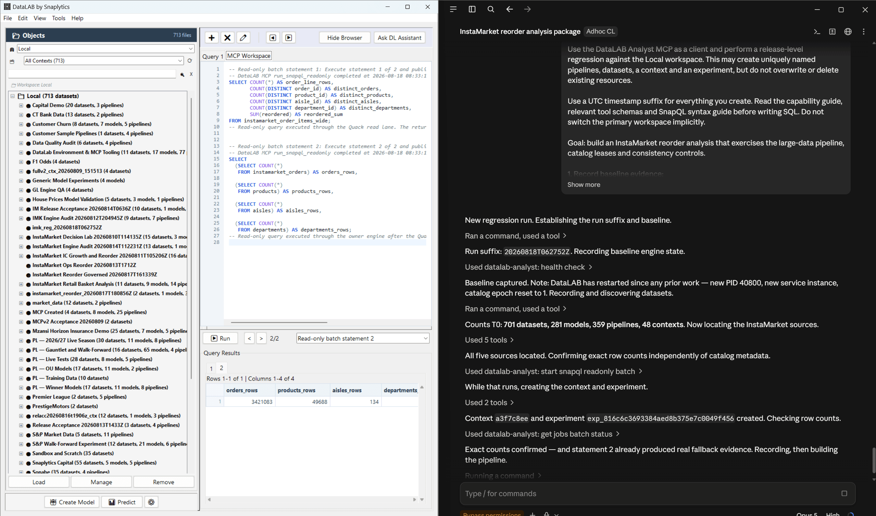Open the hamburger menu in chat window
Screen dimensions: 876x516
453,9
